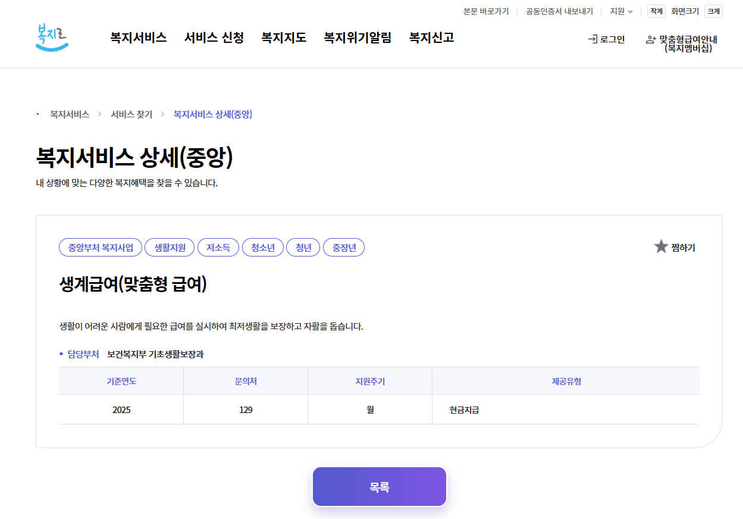Click 공동인증서 내보내기 link
Viewport: 743px width, 519px height.
pos(559,11)
